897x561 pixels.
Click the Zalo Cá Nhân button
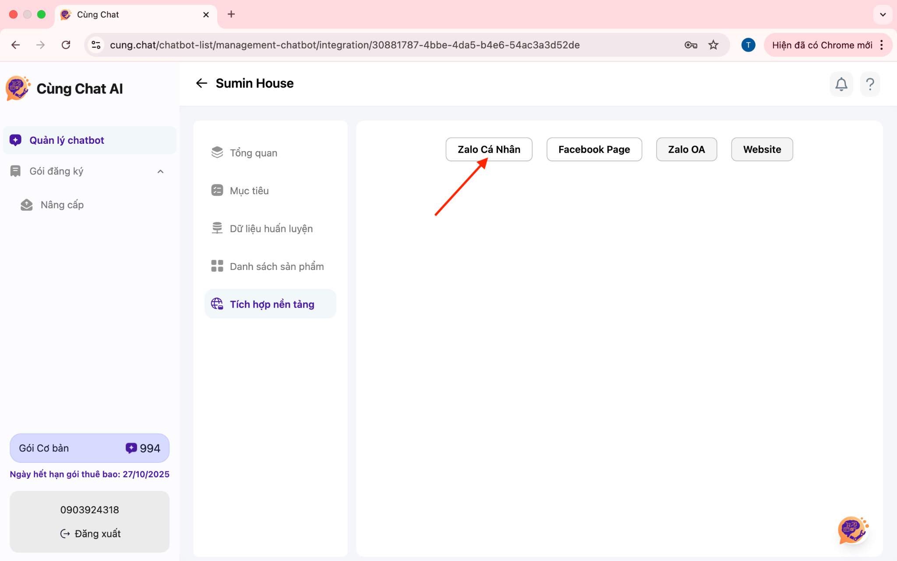tap(489, 149)
